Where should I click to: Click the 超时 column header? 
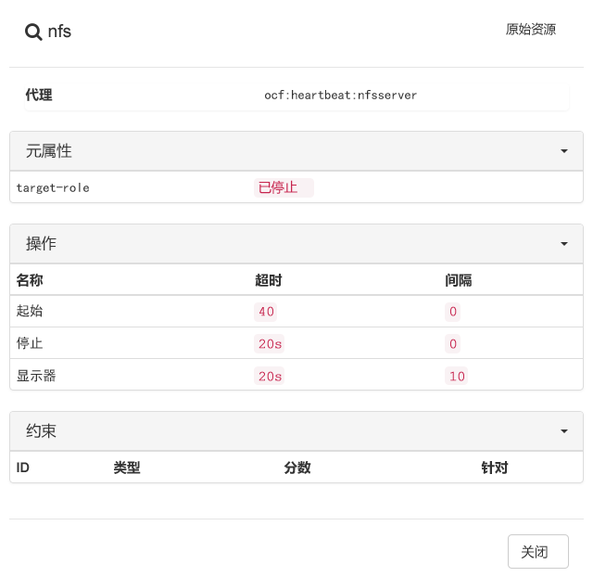(x=268, y=280)
